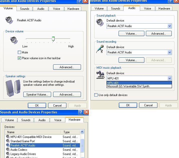
Task: Select MPU-401 Compatible MIDI Device row
Action: point(42,137)
